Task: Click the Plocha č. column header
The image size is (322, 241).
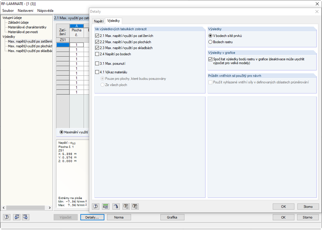Action: coord(77,33)
